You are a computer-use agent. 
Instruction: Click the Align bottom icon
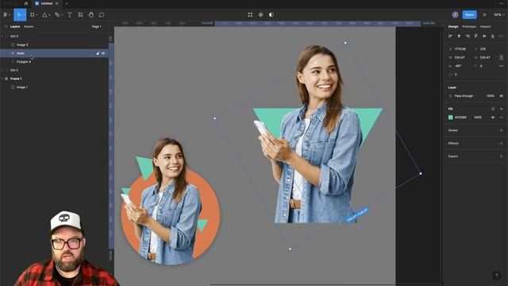click(x=493, y=37)
